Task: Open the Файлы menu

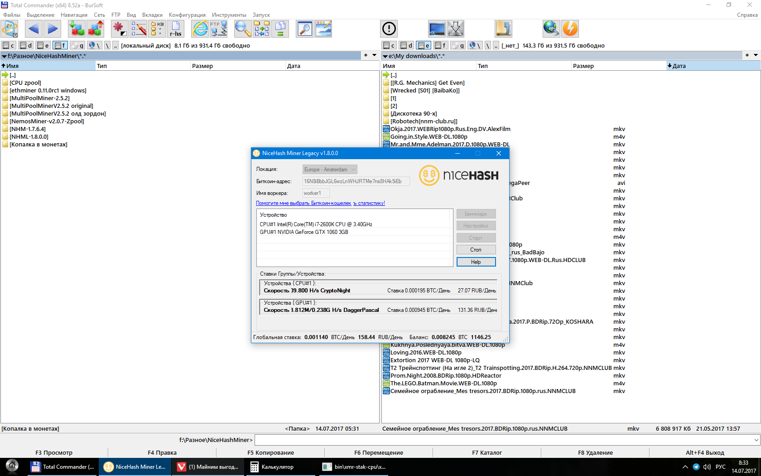Action: [x=12, y=15]
